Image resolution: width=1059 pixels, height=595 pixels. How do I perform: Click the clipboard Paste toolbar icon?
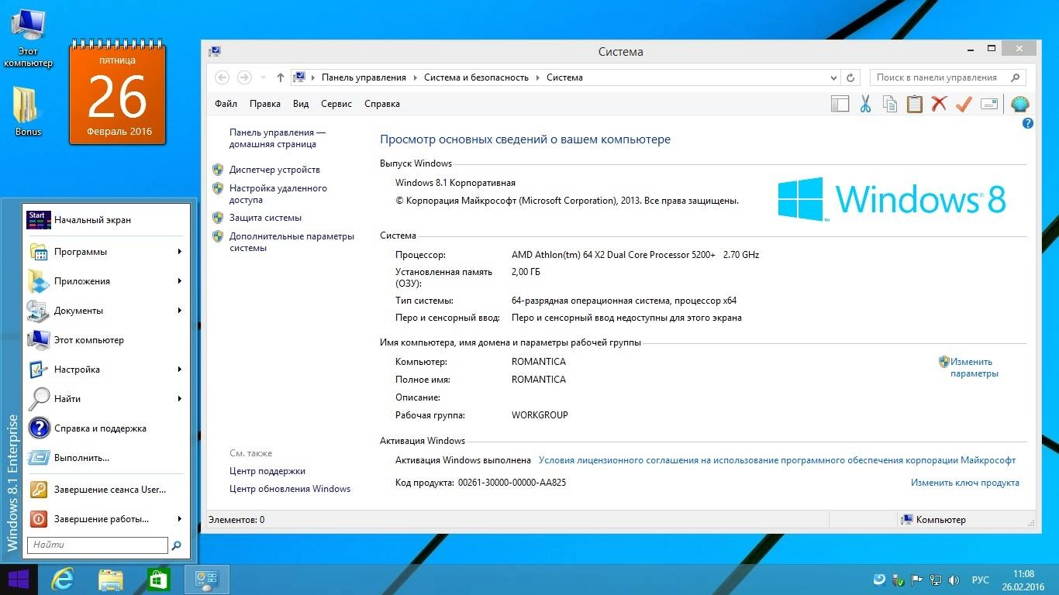click(915, 104)
